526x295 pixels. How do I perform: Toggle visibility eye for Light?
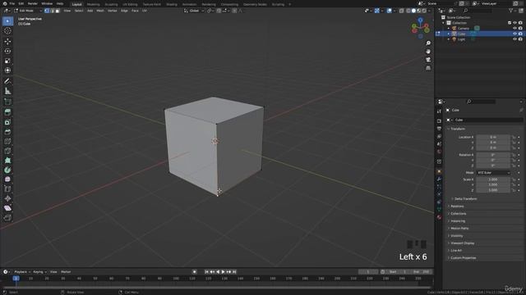click(x=514, y=39)
